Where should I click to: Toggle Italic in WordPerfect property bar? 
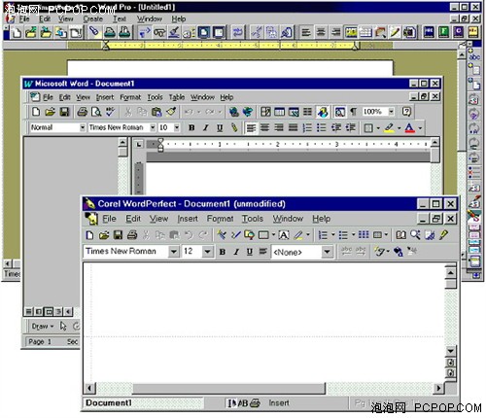click(x=236, y=252)
